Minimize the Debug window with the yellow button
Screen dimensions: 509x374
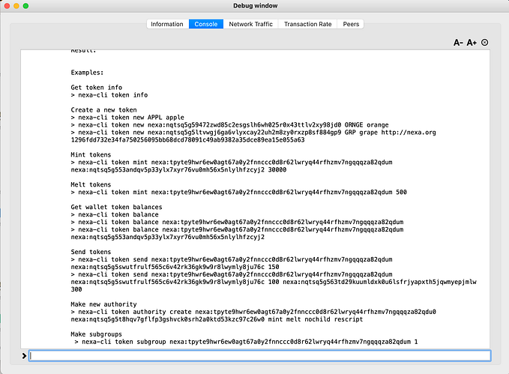pos(16,6)
